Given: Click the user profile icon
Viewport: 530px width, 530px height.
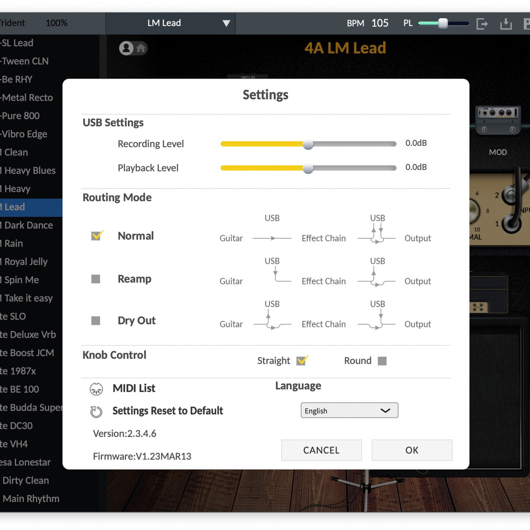Looking at the screenshot, I should (126, 48).
